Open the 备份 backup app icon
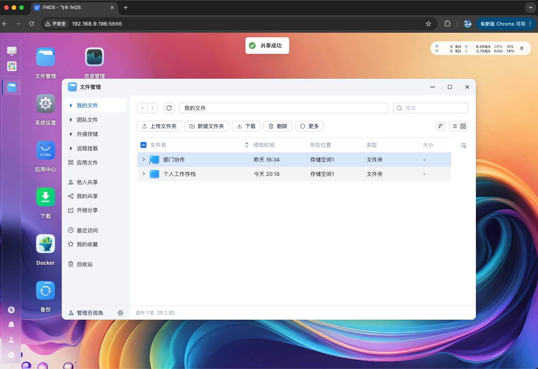Image resolution: width=538 pixels, height=369 pixels. pyautogui.click(x=46, y=291)
